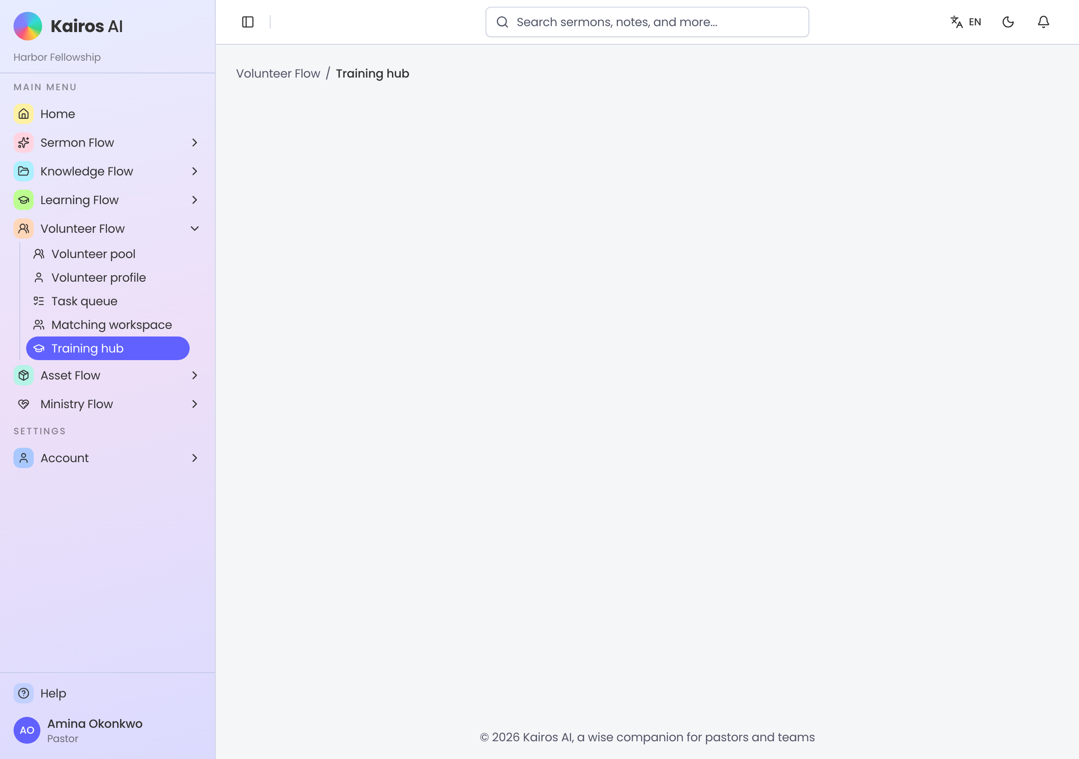Click Volunteer Flow breadcrumb link
The width and height of the screenshot is (1079, 759).
click(278, 74)
